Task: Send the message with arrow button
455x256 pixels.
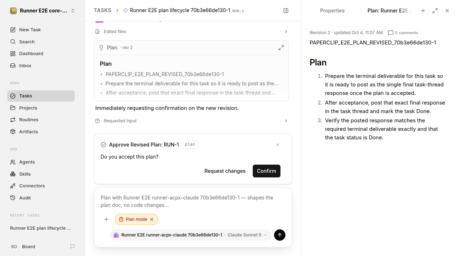Action: click(280, 235)
